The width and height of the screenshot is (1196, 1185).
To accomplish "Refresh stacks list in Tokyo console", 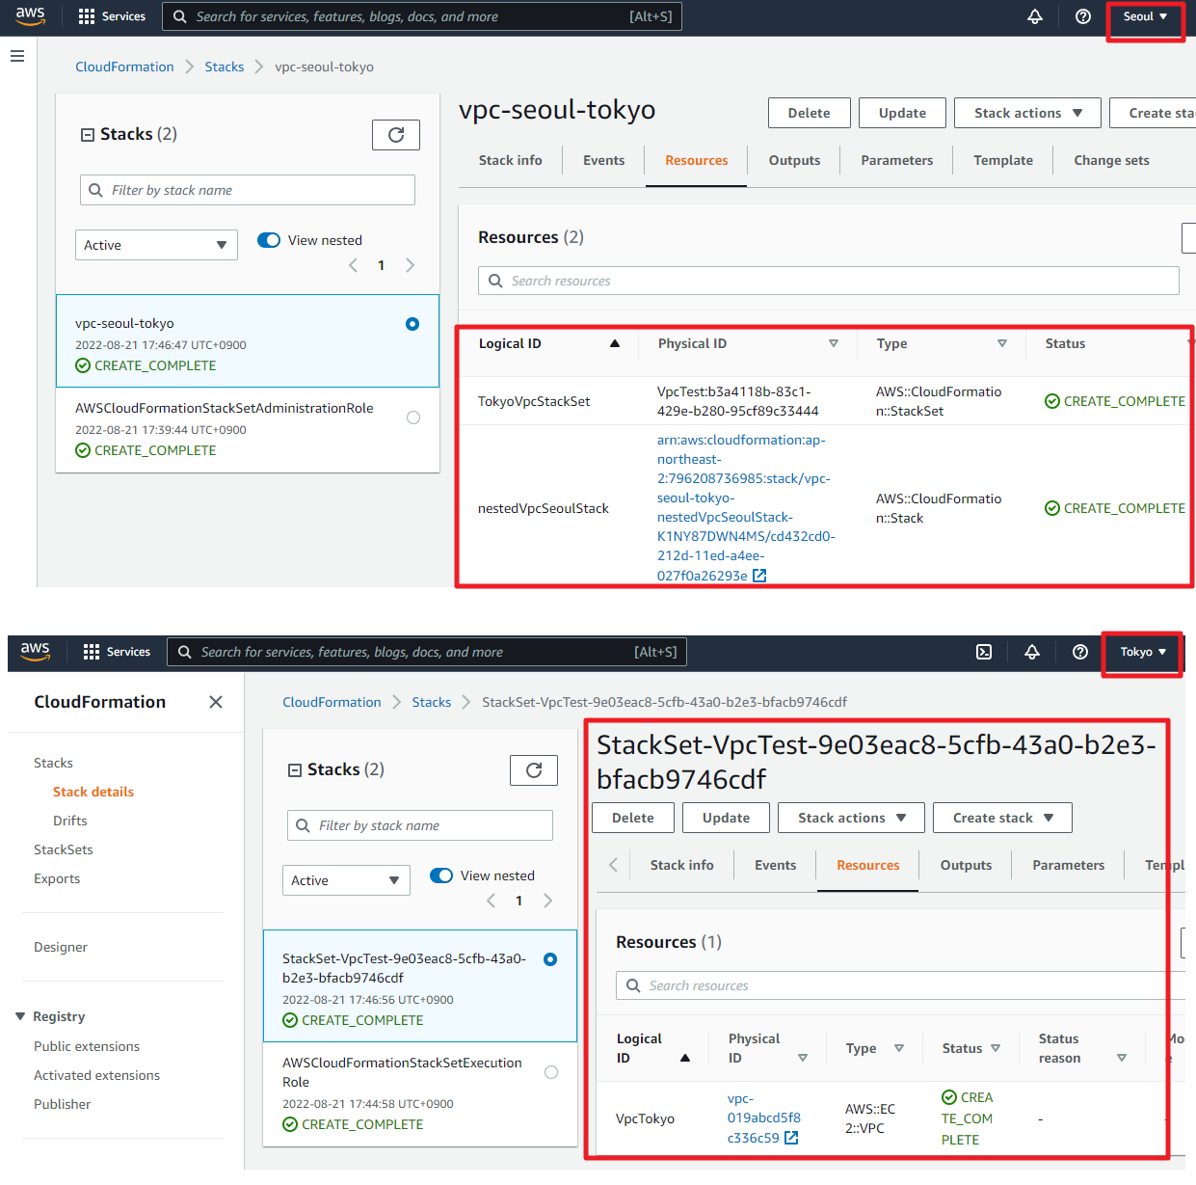I will pos(534,770).
